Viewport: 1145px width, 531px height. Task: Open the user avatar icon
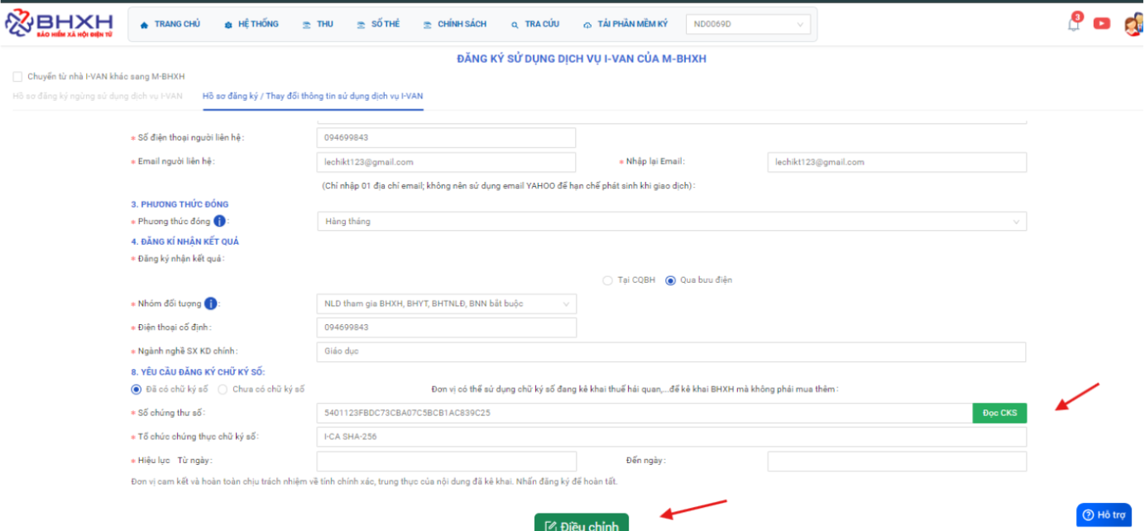1133,25
